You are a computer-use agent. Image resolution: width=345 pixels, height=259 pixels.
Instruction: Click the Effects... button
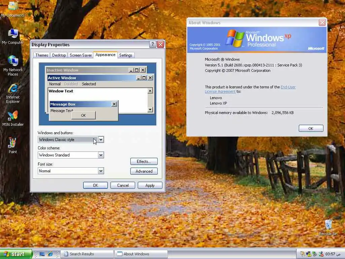pos(144,162)
